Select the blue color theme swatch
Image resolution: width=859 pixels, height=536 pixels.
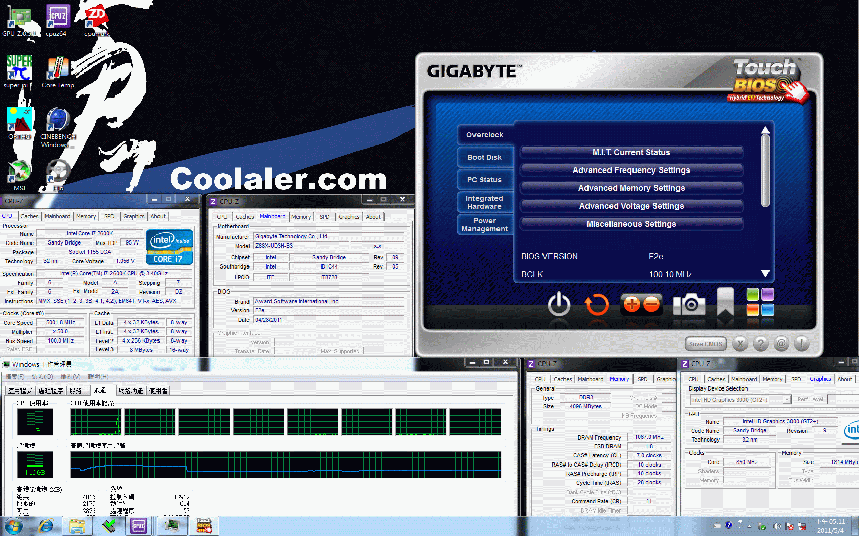click(x=767, y=309)
